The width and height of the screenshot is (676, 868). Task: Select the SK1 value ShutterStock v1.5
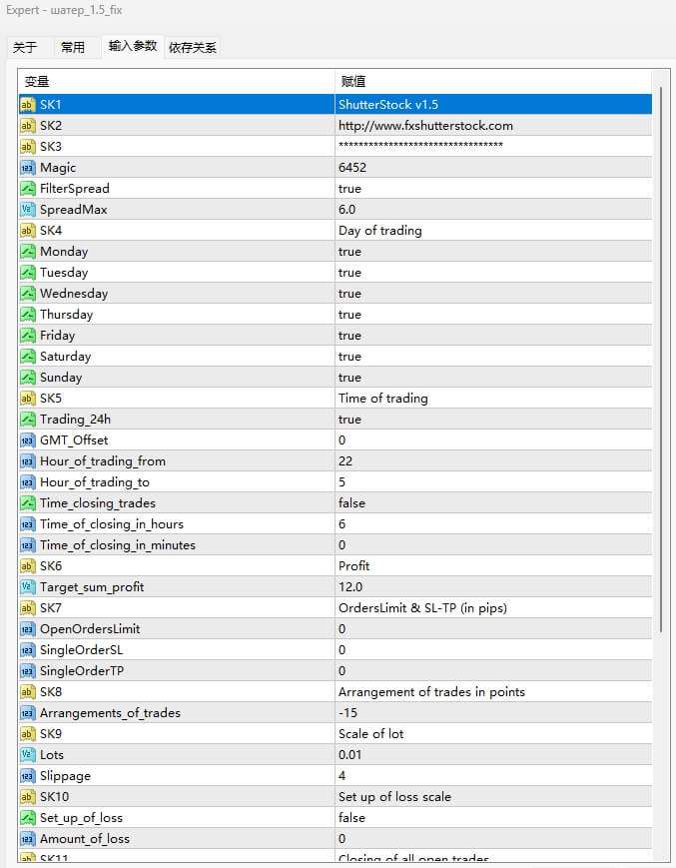[387, 105]
